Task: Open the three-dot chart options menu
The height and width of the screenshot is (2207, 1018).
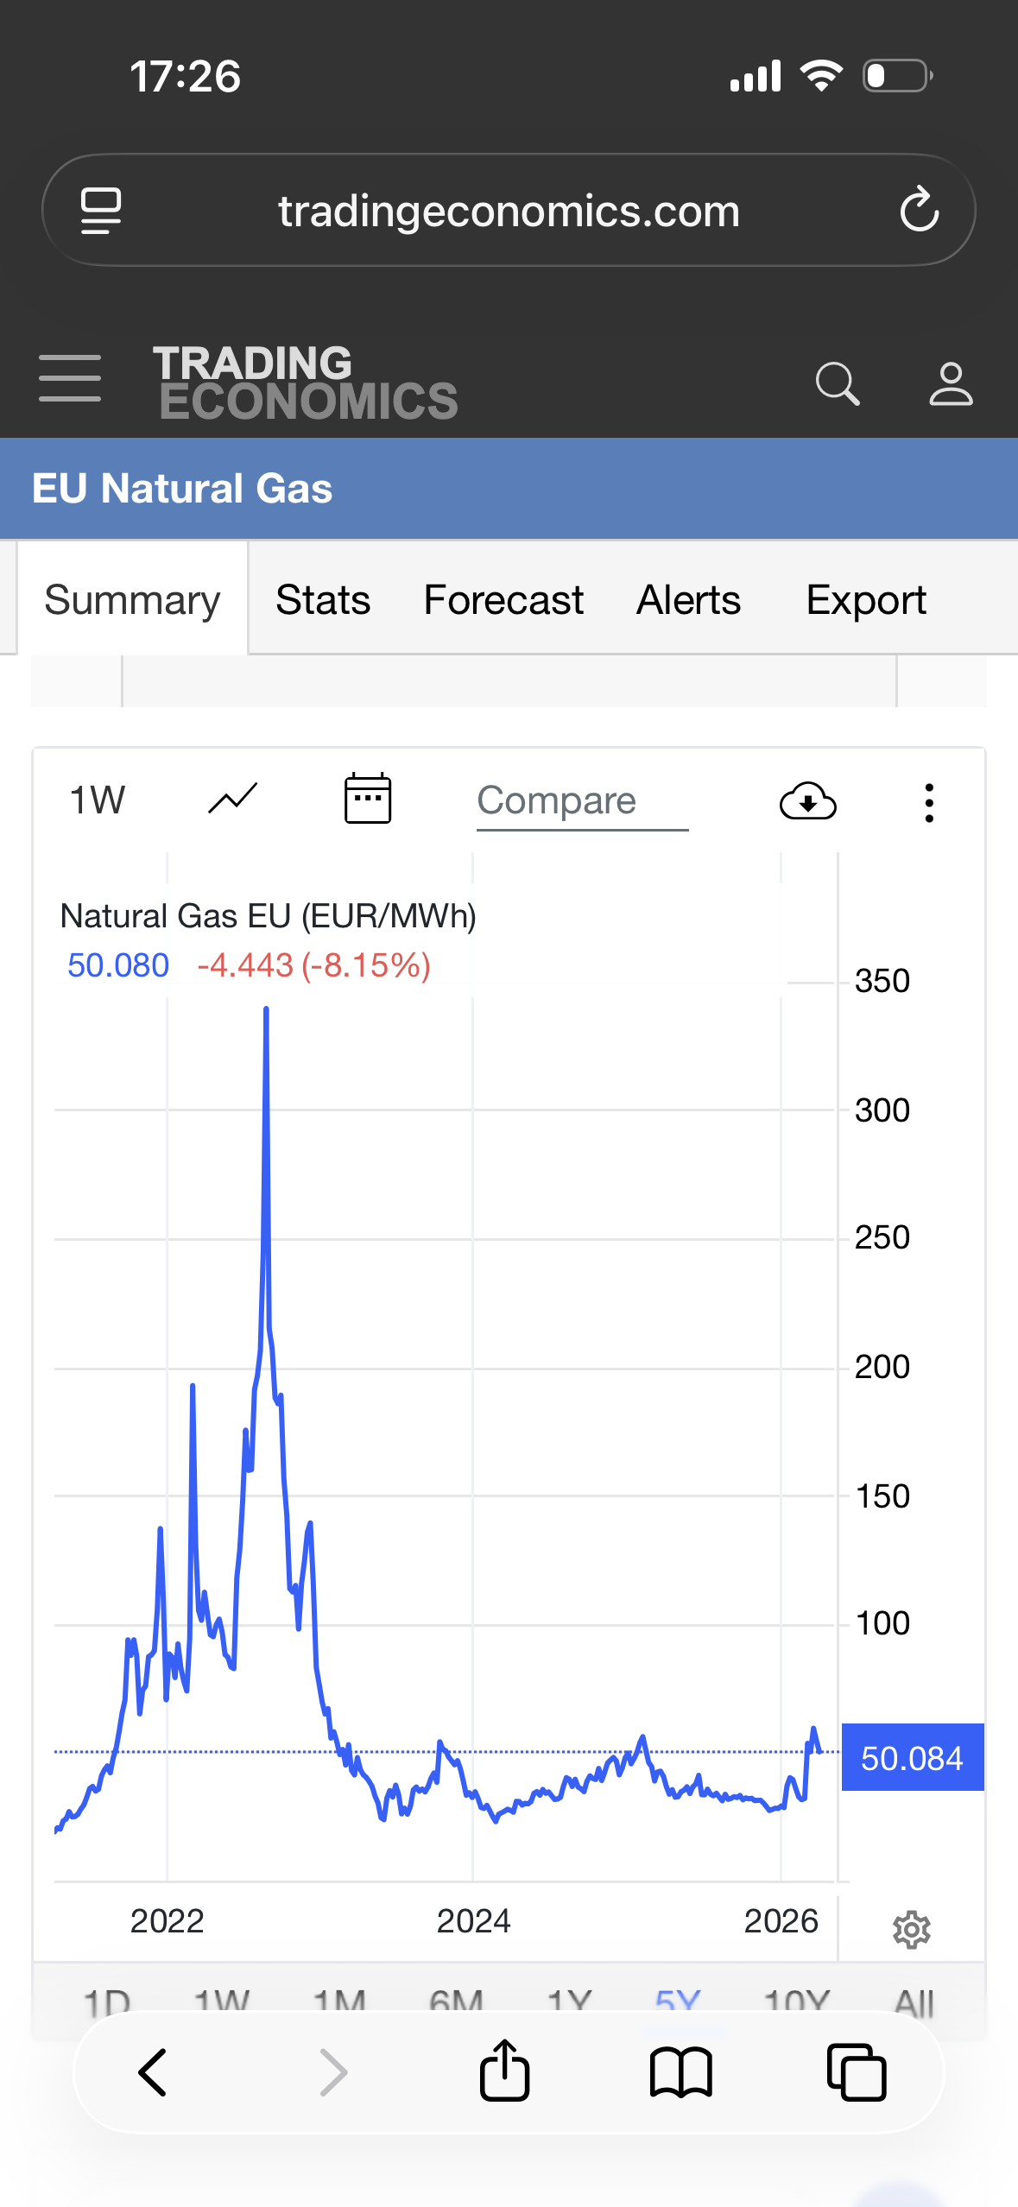Action: (929, 802)
